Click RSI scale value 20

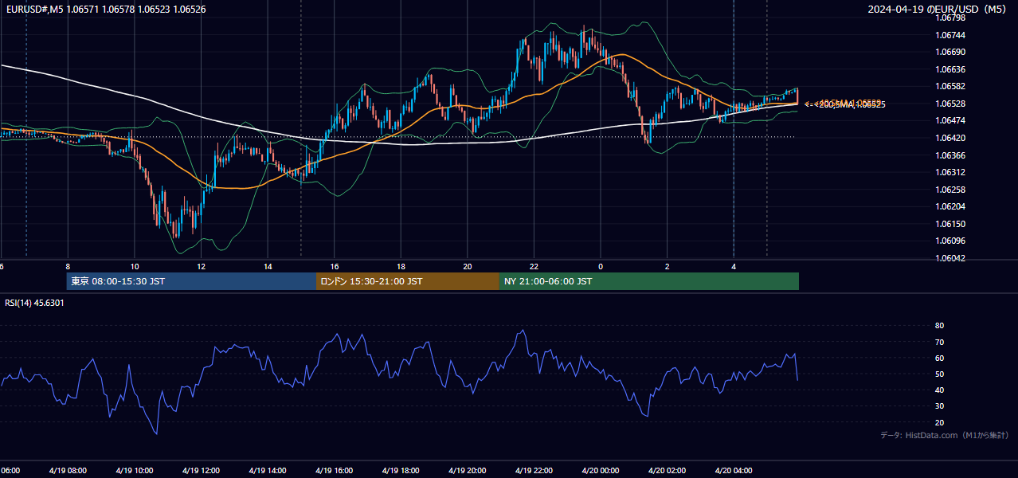[939, 422]
